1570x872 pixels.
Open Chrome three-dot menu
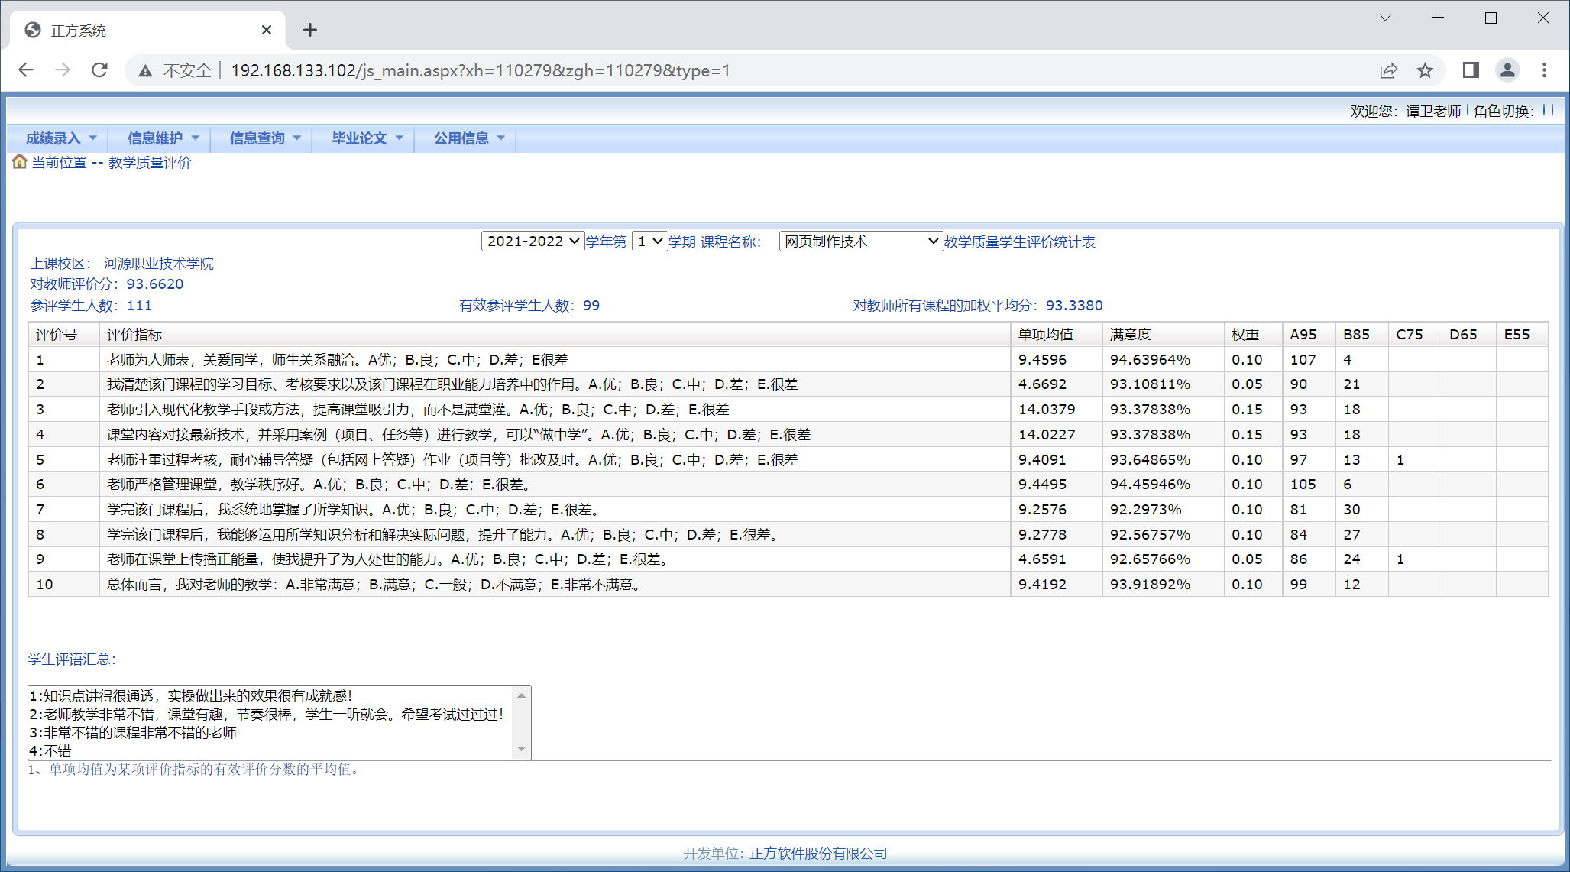click(x=1544, y=70)
